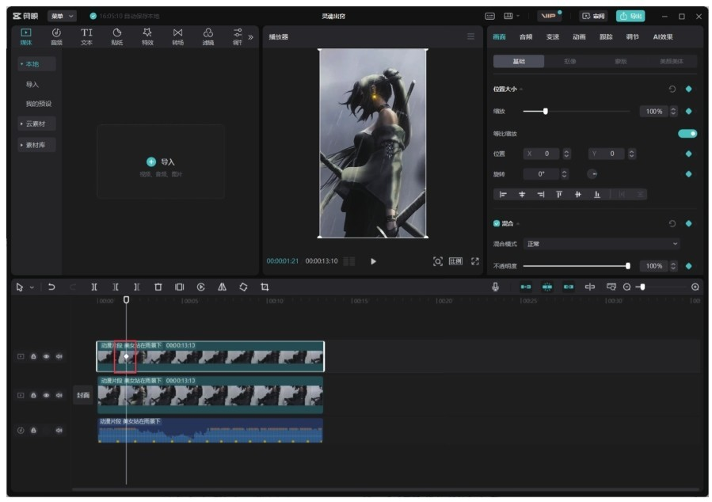Zoom out the timeline
712x502 pixels.
coord(626,287)
